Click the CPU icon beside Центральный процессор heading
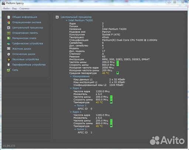189x150 pixels. tap(57, 17)
